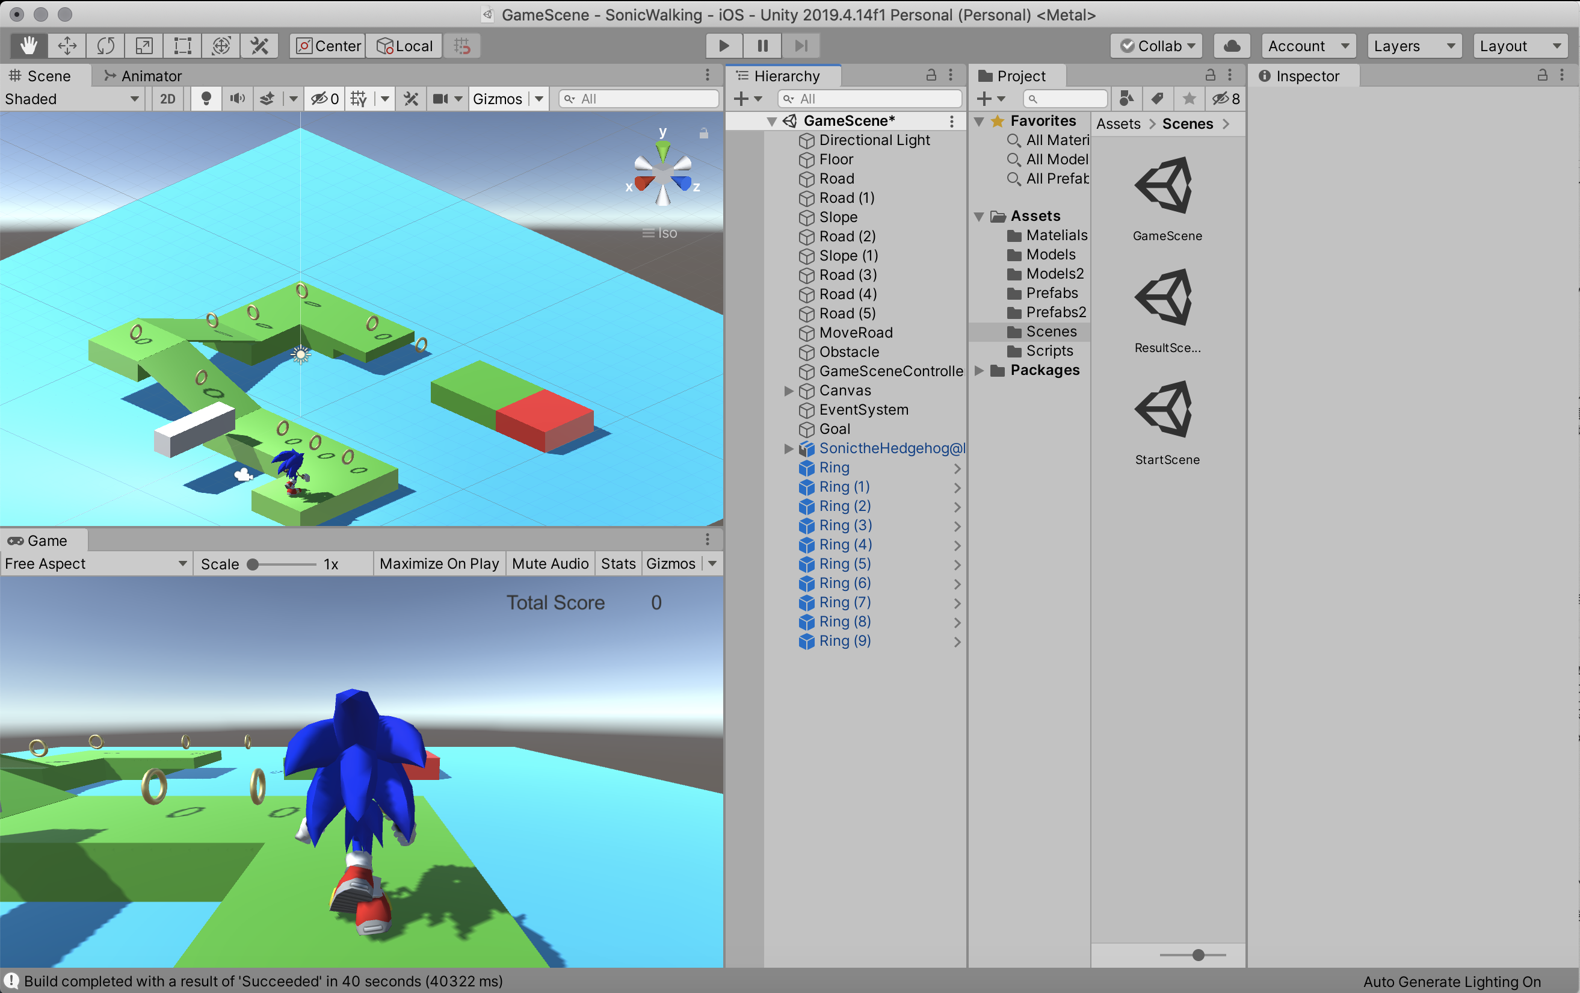Toggle 2D scene view mode
The image size is (1580, 993).
(167, 99)
